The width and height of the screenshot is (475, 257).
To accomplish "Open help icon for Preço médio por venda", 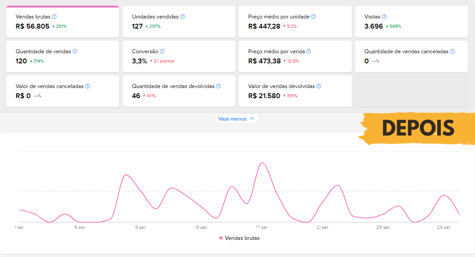I will pyautogui.click(x=308, y=51).
